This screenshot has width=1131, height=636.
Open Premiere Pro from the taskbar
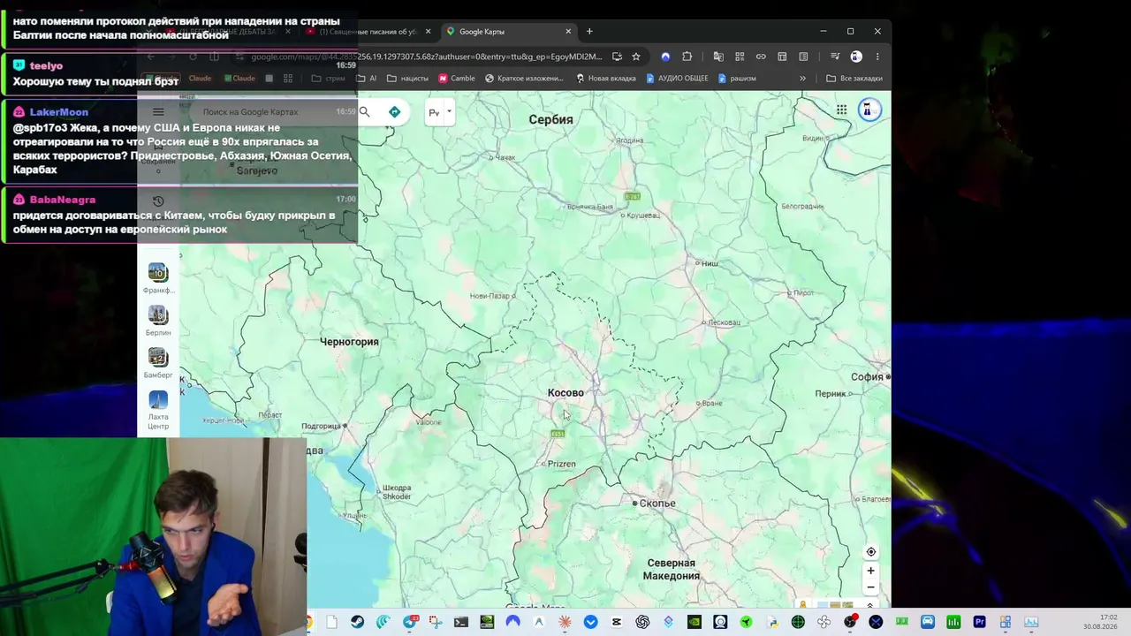pos(979,622)
